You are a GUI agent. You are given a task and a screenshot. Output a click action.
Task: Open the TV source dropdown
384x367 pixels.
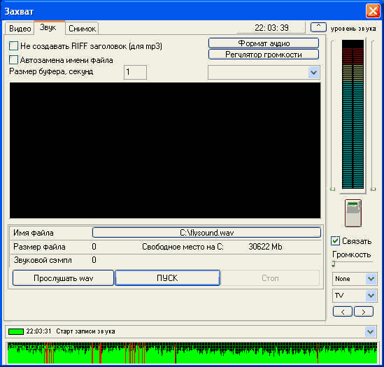[x=355, y=296]
